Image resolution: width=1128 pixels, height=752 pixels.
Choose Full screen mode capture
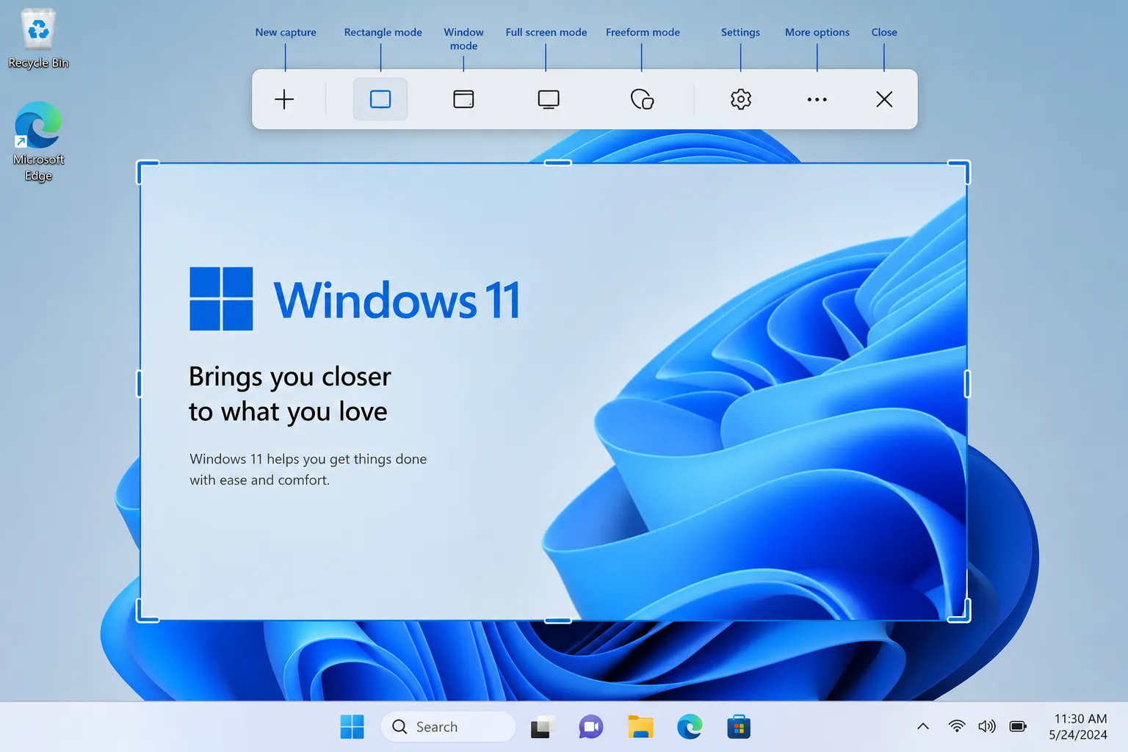[549, 99]
